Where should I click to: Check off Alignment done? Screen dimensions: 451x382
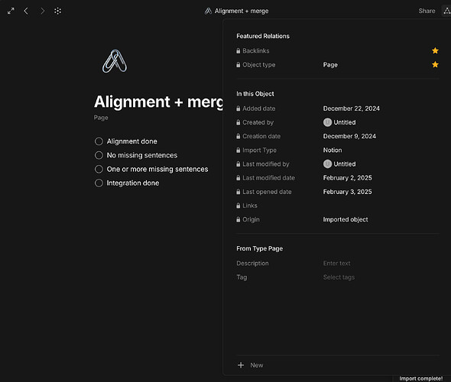click(x=99, y=141)
